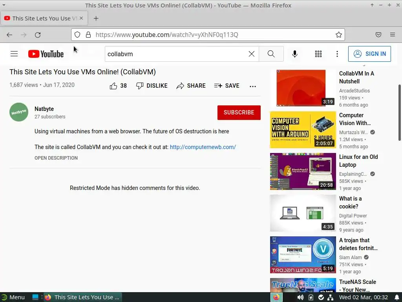Open trojan deletes fortnite thumbnail
The image size is (402, 302).
tap(303, 255)
